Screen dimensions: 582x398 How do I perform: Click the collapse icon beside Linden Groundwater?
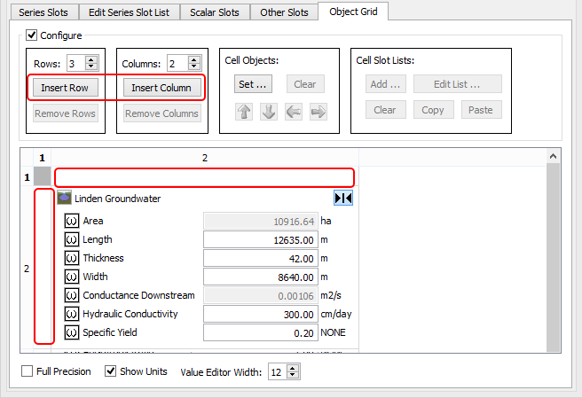click(x=343, y=199)
